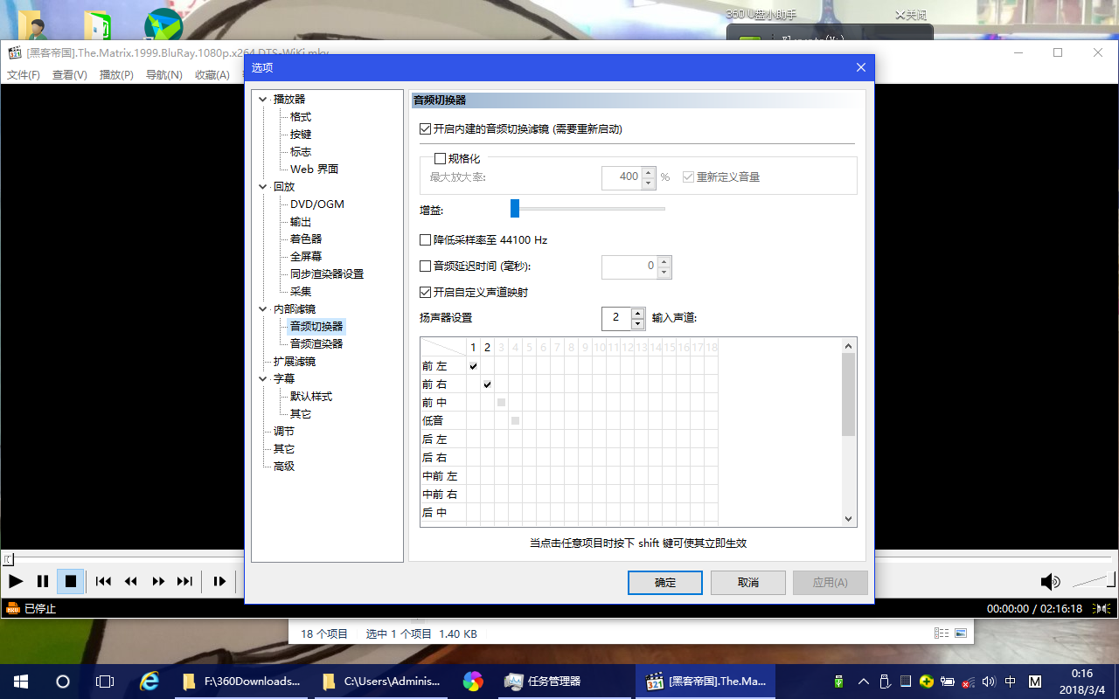
Task: Enable the 规格化 checkbox
Action: pyautogui.click(x=441, y=158)
